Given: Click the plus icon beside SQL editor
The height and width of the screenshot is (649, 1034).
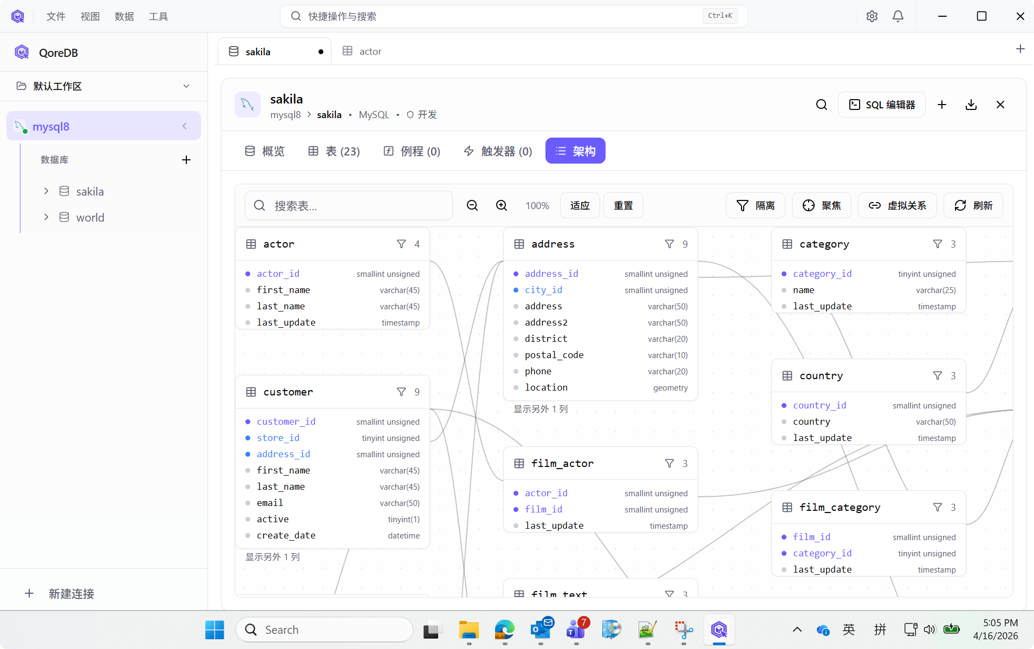Looking at the screenshot, I should pyautogui.click(x=942, y=105).
